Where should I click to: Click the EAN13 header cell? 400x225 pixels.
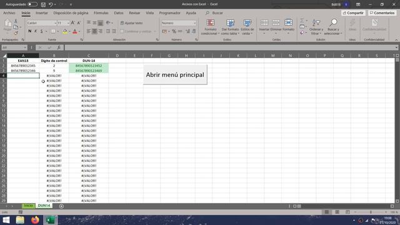point(23,61)
